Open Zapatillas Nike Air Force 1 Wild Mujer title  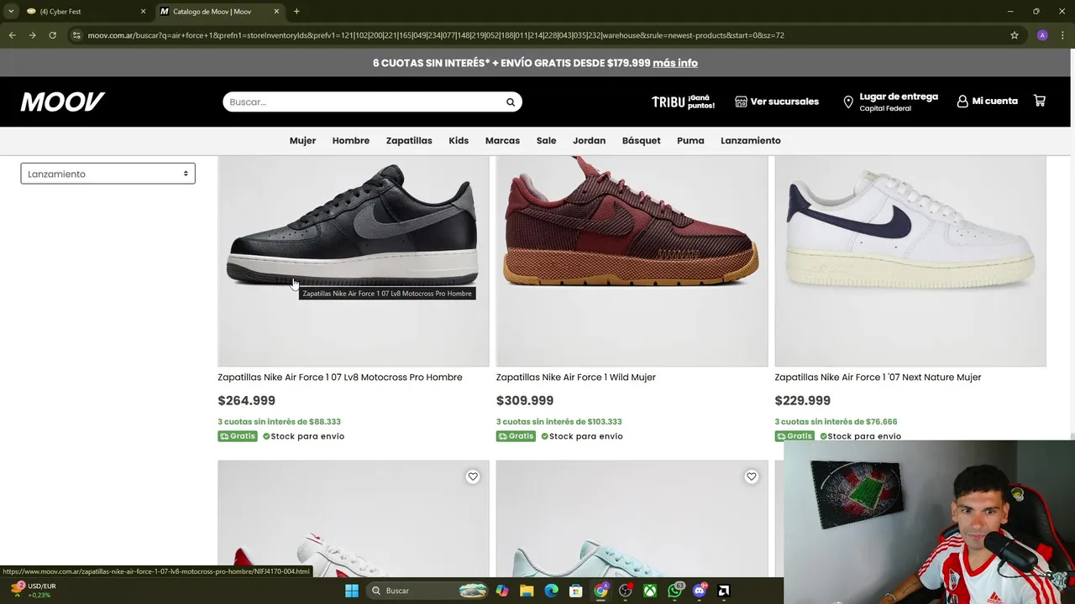575,377
